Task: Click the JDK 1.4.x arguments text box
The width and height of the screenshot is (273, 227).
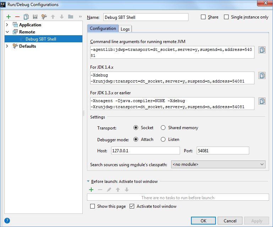Action: (172, 78)
